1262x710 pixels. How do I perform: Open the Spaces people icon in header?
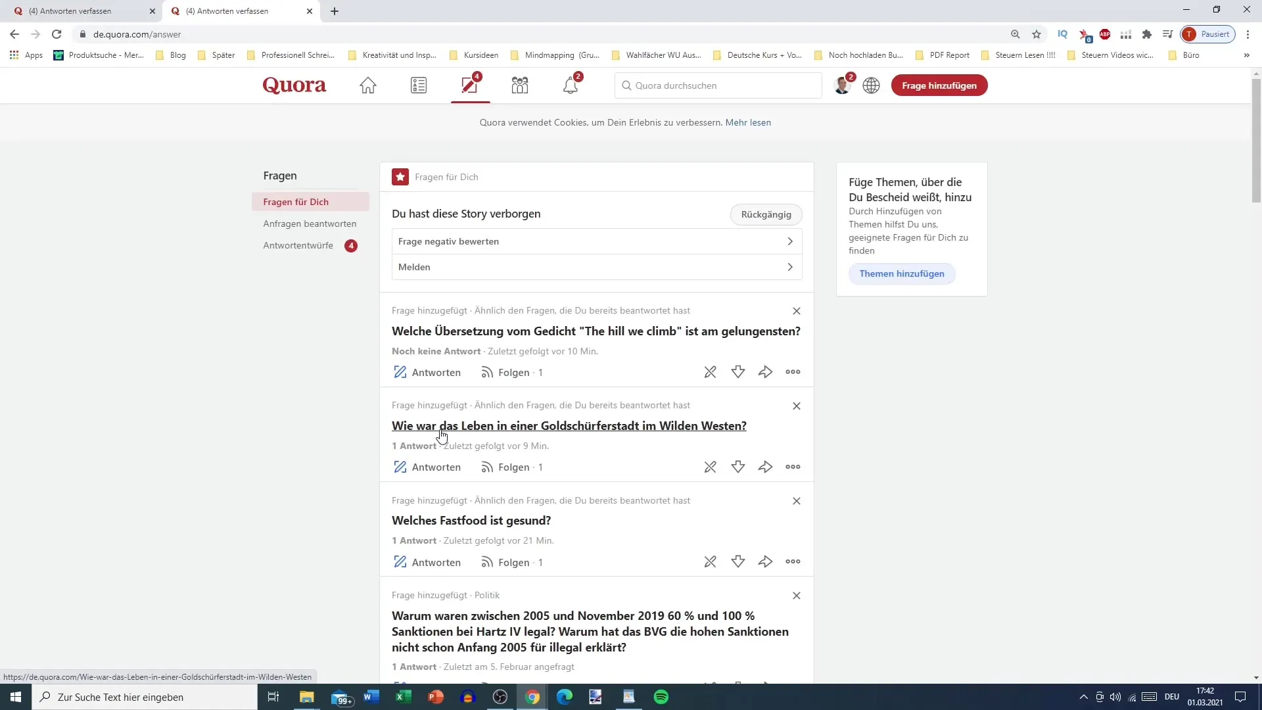point(520,85)
